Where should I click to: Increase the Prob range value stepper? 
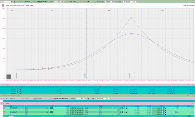click(x=113, y=1)
